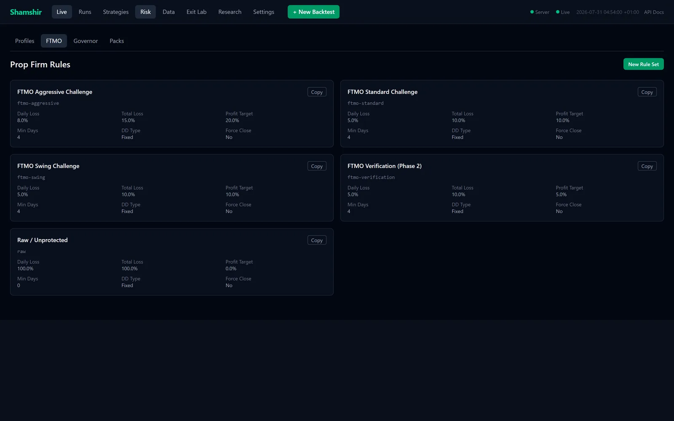The image size is (674, 421).
Task: Click Total Loss 10.0% in Standard Challenge card
Action: 459,120
